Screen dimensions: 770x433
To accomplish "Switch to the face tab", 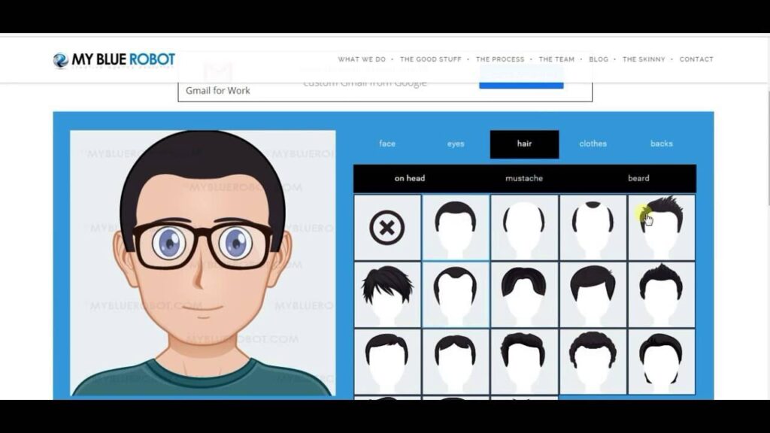I will pyautogui.click(x=387, y=144).
